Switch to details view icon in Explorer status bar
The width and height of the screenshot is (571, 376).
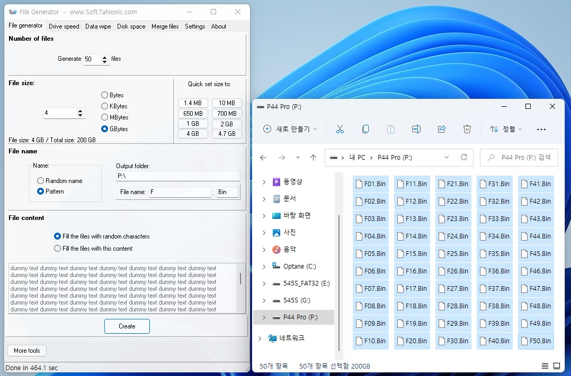pyautogui.click(x=545, y=366)
